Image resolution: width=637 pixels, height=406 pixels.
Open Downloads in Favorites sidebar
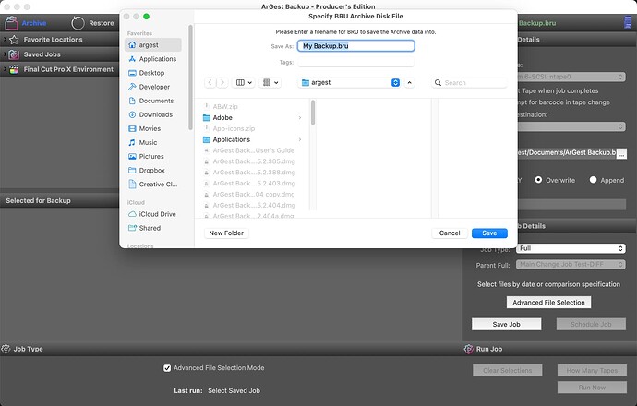click(152, 114)
